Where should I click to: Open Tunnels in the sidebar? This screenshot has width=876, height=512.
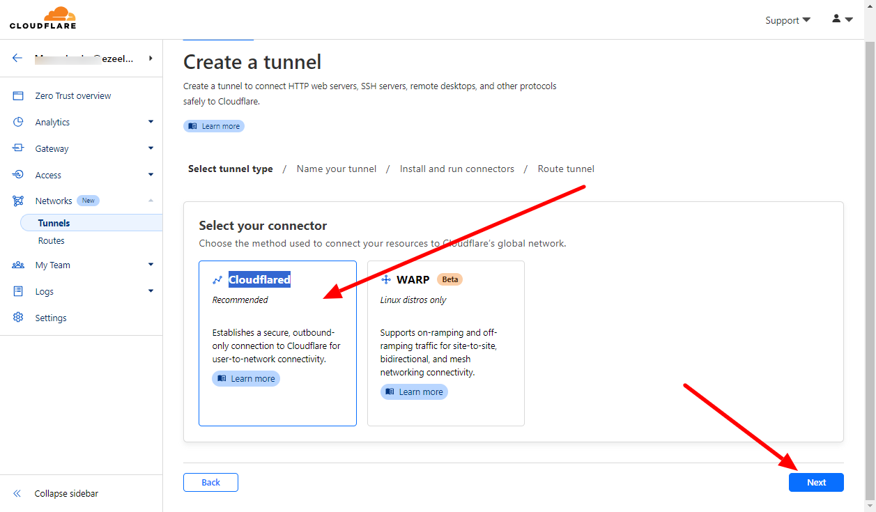54,223
